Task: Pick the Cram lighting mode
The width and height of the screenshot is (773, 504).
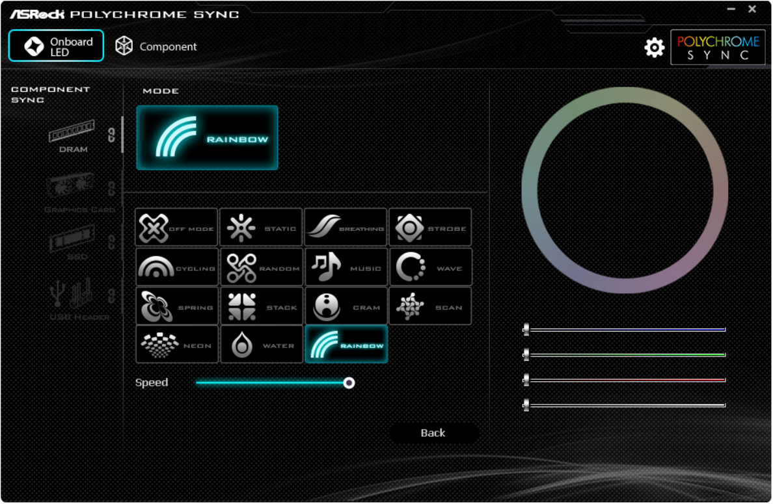Action: click(x=346, y=306)
